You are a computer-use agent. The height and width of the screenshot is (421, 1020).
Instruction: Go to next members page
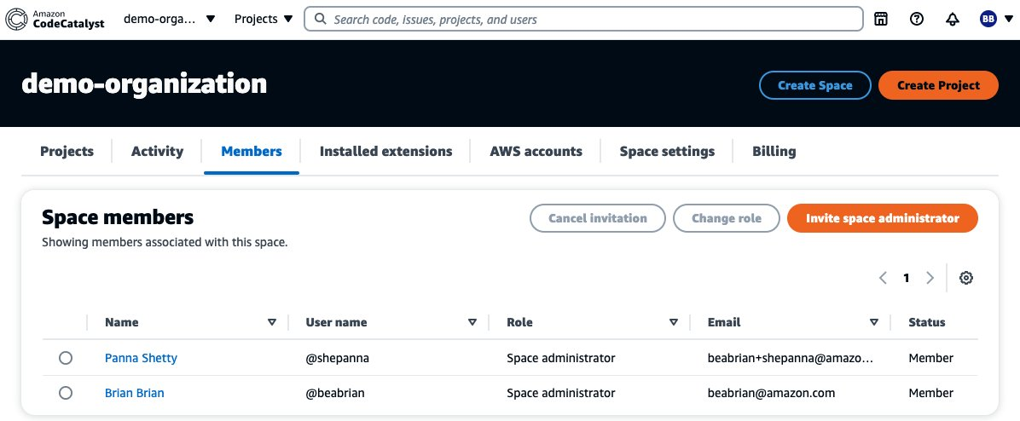[930, 278]
